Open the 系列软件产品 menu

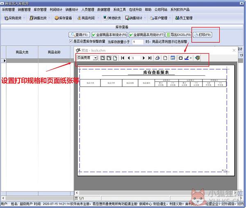point(180,9)
